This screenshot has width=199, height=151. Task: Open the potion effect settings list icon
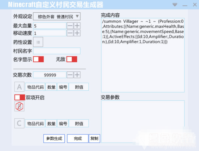(x=38, y=42)
